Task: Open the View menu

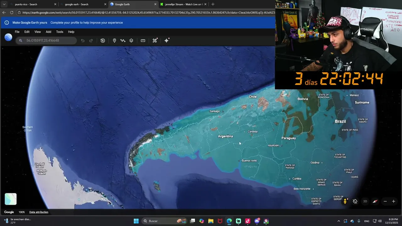Action: click(38, 32)
